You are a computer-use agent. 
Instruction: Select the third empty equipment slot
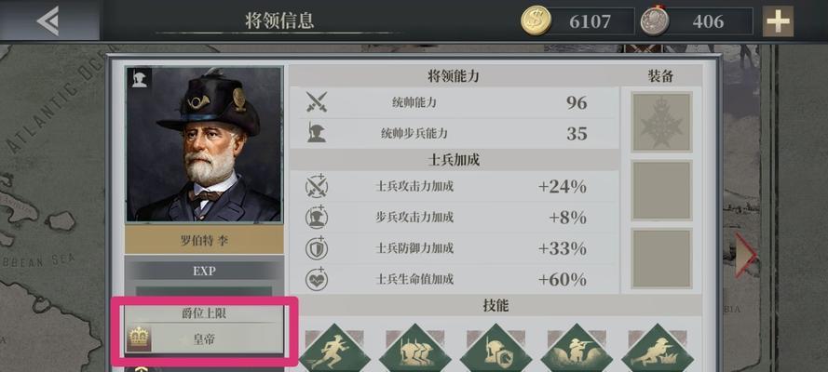click(661, 259)
